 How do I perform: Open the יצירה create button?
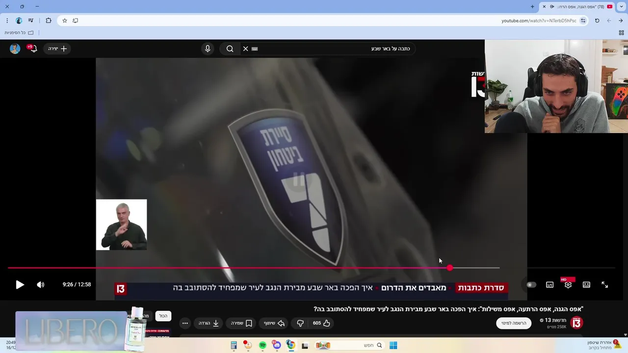(x=57, y=49)
